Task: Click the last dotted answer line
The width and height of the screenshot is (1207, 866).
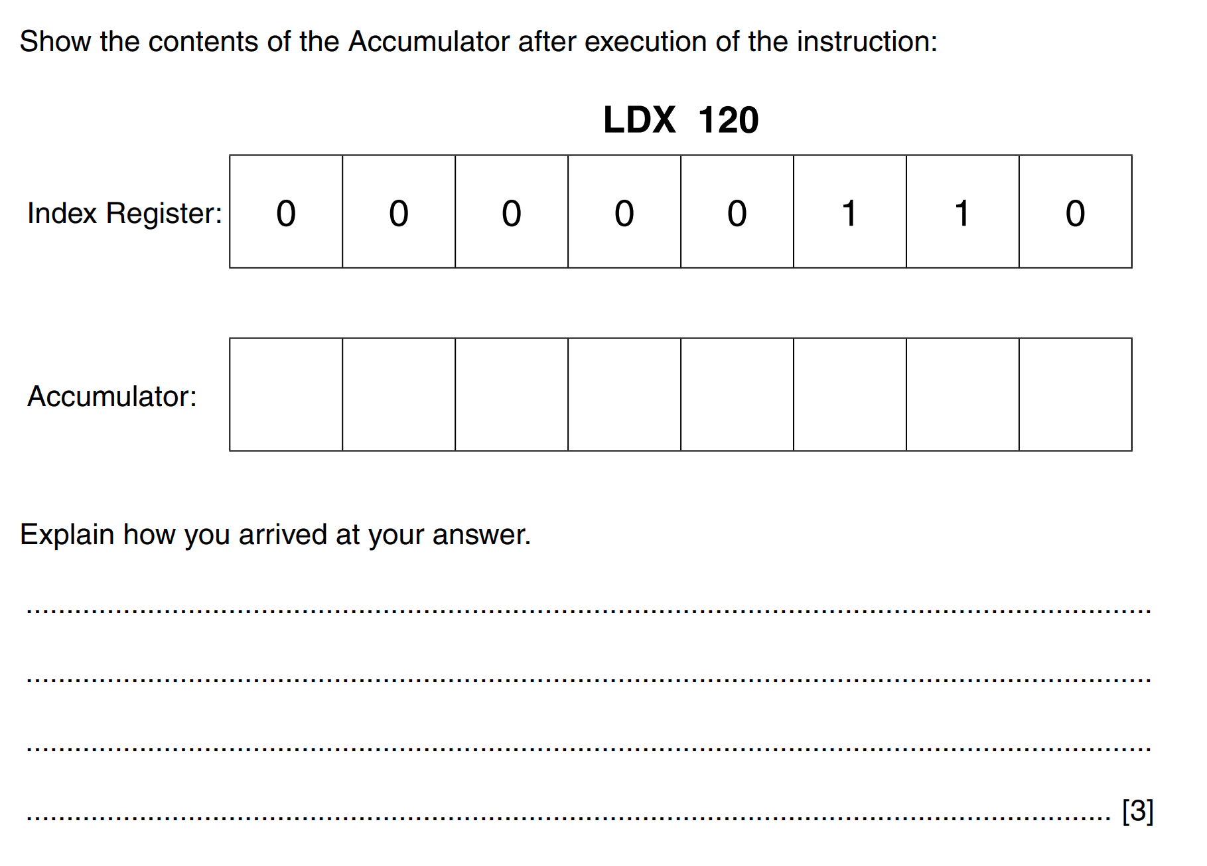Action: pyautogui.click(x=568, y=815)
